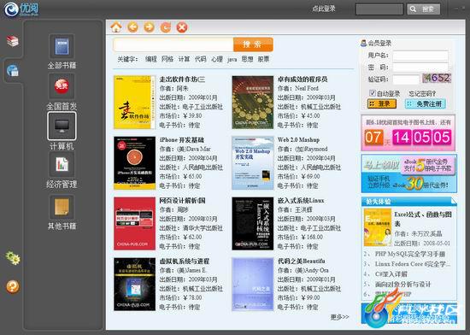Viewport: 470px width, 335px height.
Task: Click the 免费注册 button
Action: 425,104
